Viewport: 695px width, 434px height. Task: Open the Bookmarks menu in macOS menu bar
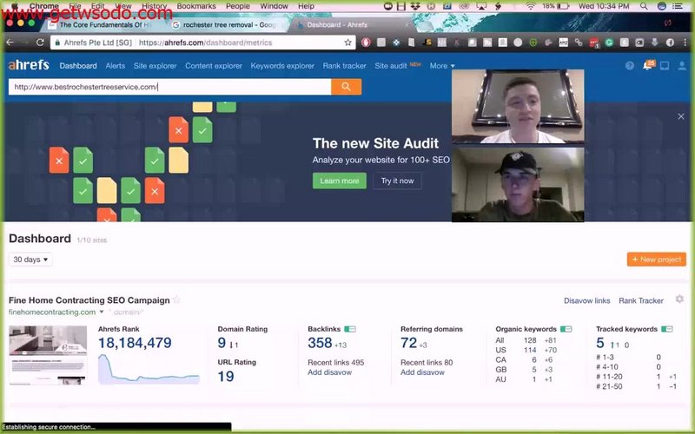pyautogui.click(x=196, y=6)
